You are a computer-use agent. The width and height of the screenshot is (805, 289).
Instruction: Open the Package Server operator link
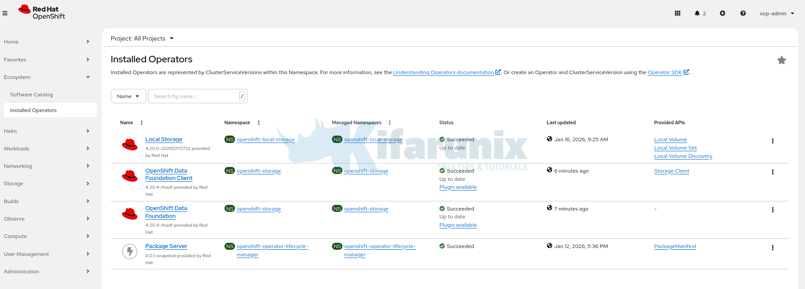(x=166, y=246)
